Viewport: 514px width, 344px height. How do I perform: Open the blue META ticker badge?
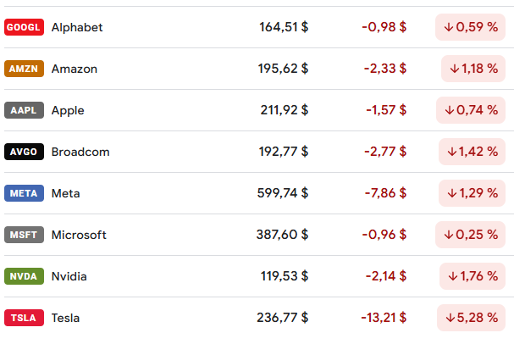pyautogui.click(x=24, y=193)
